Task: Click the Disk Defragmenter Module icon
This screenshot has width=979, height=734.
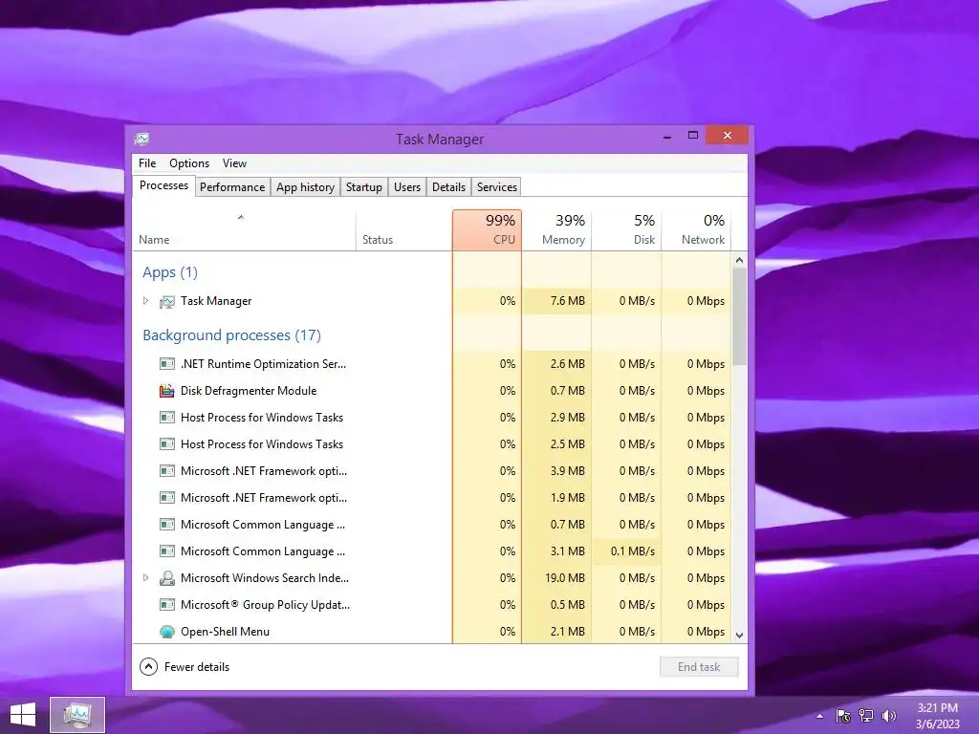Action: click(x=166, y=391)
